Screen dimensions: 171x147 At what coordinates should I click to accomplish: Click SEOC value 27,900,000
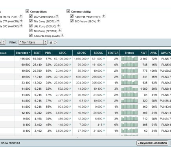tap(61, 83)
